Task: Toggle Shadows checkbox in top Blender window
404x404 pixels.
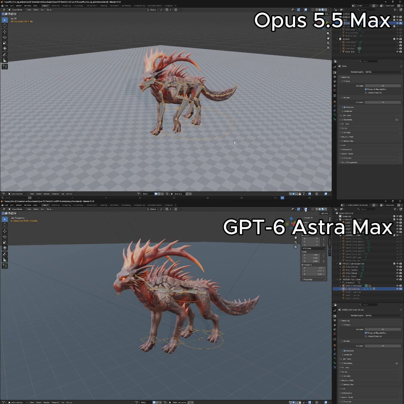Action: coord(345,107)
